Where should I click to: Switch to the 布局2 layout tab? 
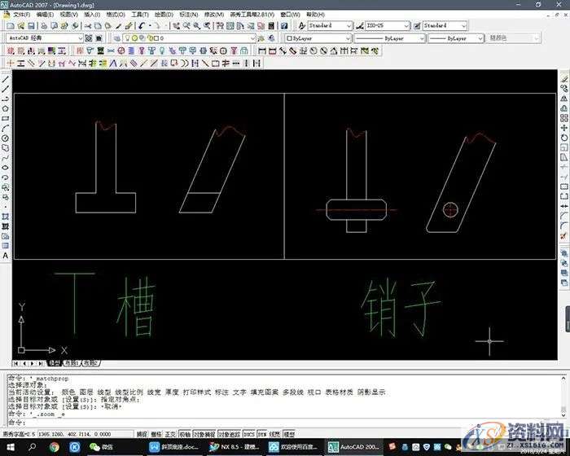(90, 363)
